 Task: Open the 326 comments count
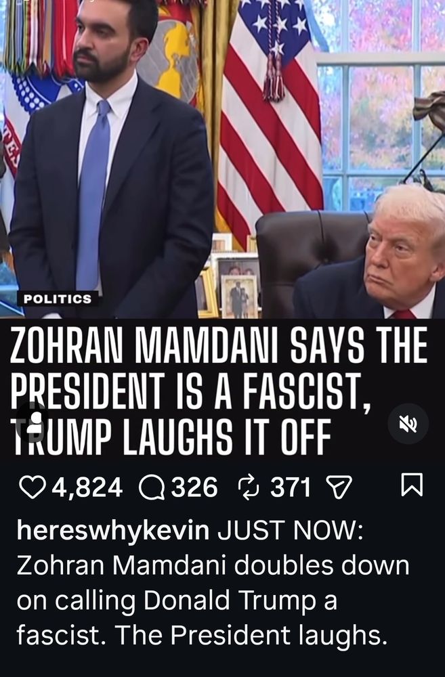[x=194, y=488]
